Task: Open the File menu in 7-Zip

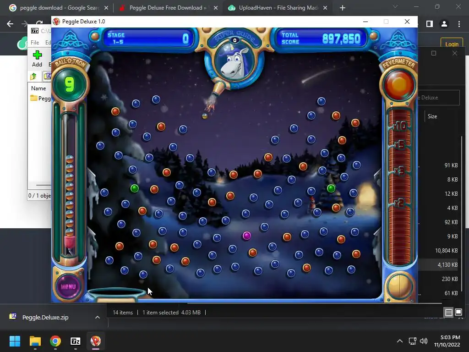Action: 35,43
